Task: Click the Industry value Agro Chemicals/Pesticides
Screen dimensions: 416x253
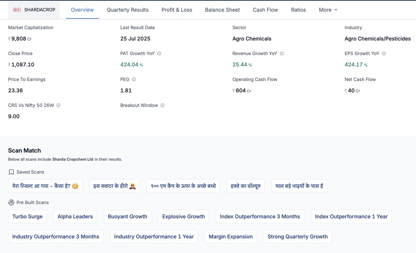Action: 378,39
